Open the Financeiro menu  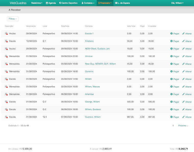tap(105, 3)
